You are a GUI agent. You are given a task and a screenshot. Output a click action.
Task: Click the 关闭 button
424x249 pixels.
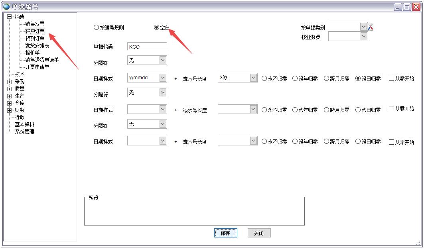(x=259, y=233)
